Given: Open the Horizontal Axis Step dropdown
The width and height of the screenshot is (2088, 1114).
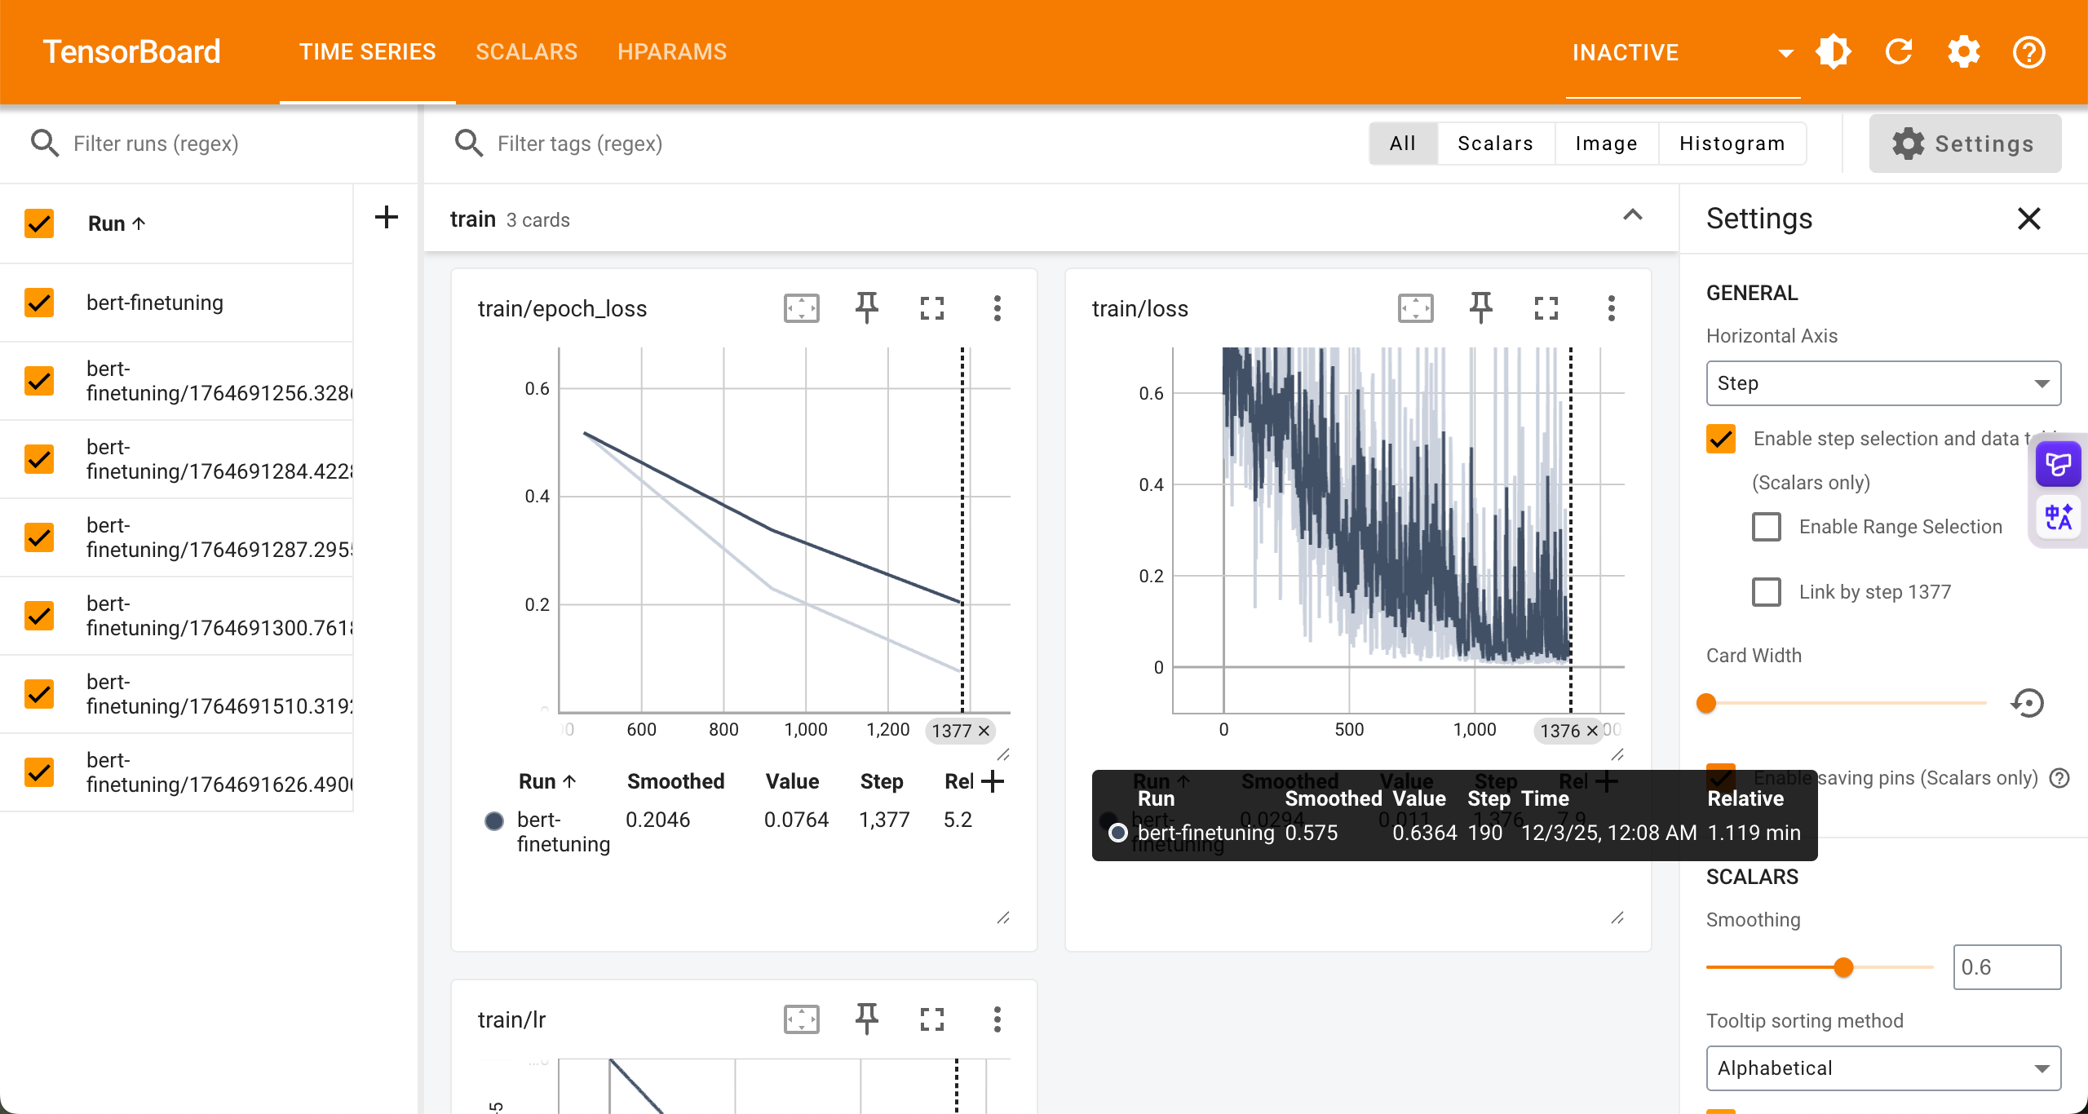Looking at the screenshot, I should [x=1882, y=383].
